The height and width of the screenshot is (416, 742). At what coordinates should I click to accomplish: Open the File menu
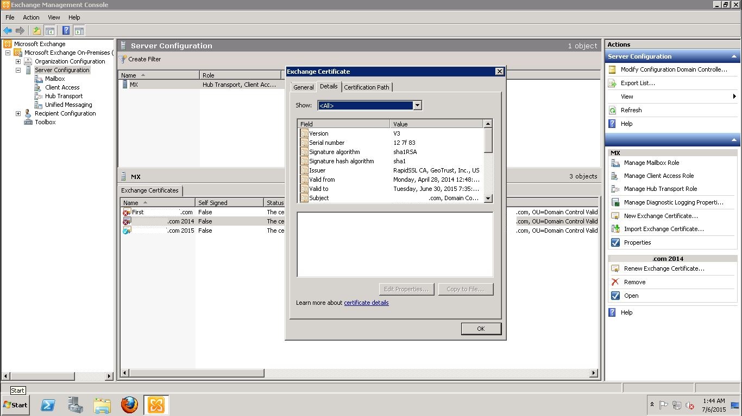click(10, 17)
